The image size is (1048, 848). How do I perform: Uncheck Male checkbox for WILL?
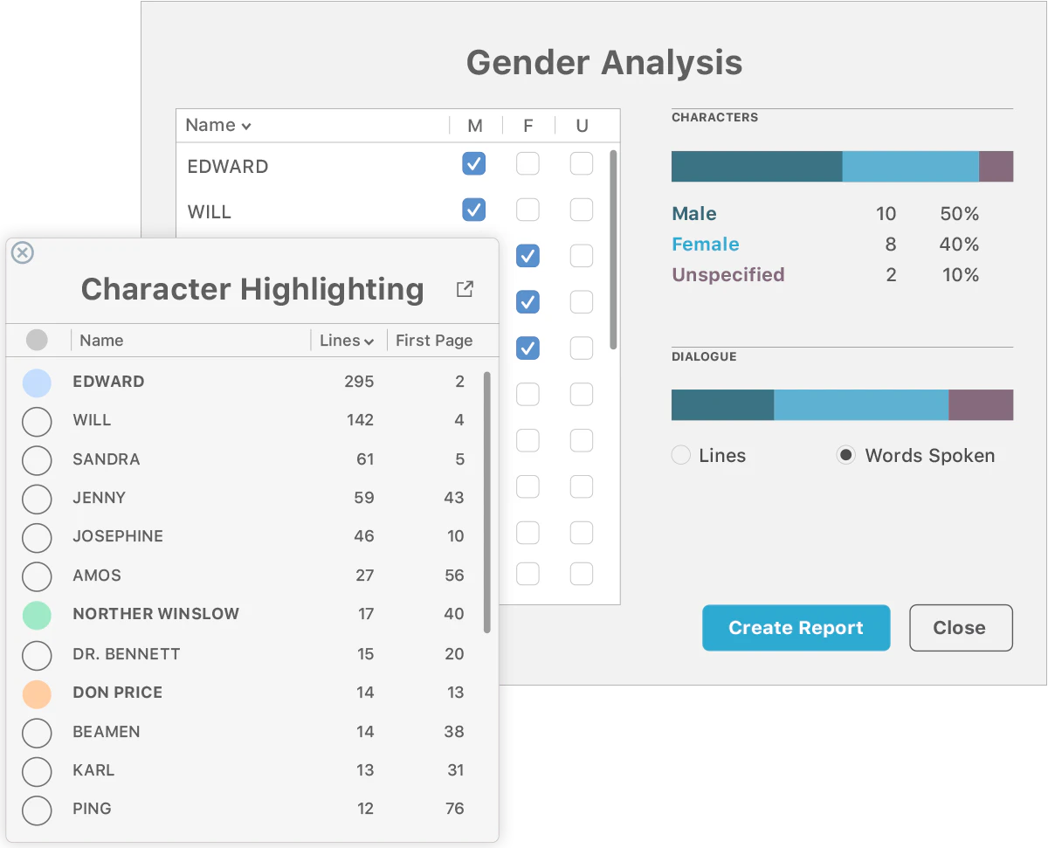click(x=474, y=210)
